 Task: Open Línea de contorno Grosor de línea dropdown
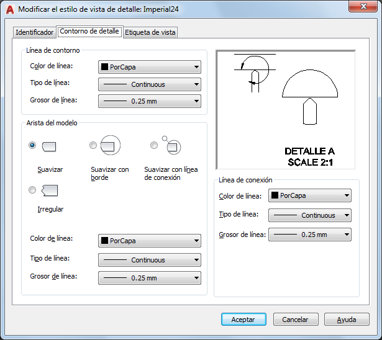click(150, 101)
